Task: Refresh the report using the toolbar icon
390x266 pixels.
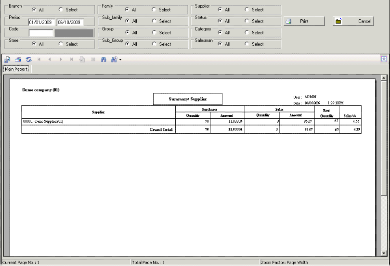Action: coord(28,60)
